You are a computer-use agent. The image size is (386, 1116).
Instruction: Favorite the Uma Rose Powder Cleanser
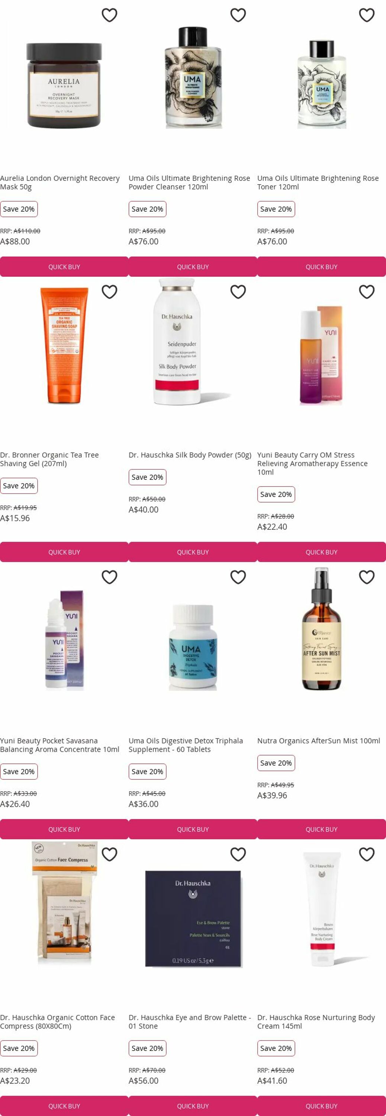tap(238, 15)
